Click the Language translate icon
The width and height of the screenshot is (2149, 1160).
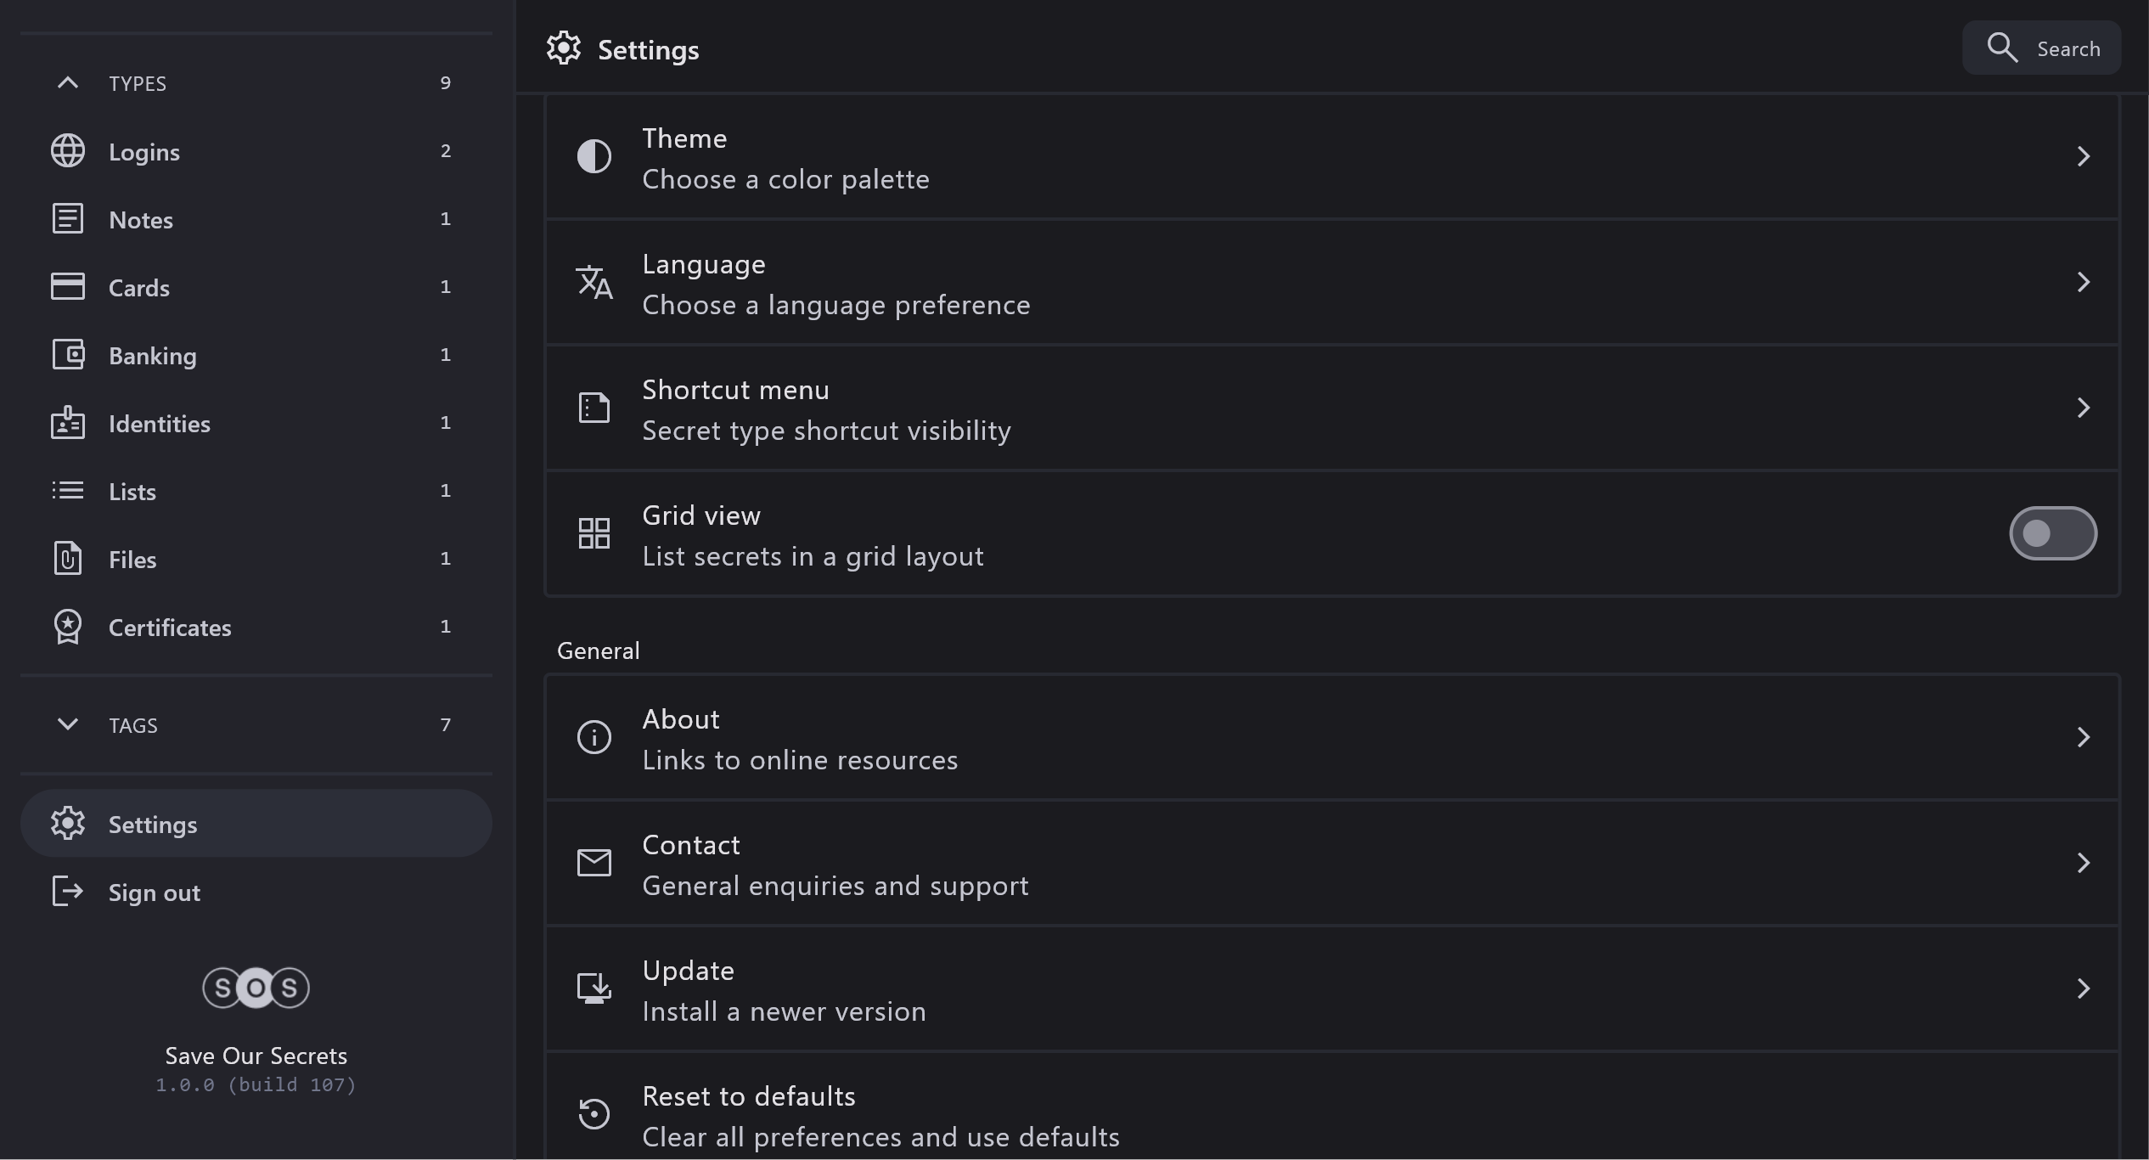(594, 283)
